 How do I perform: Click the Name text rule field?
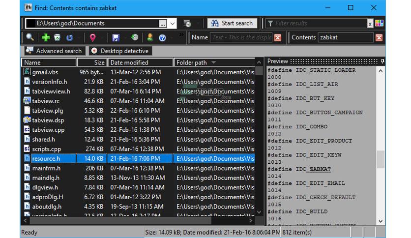pos(242,37)
